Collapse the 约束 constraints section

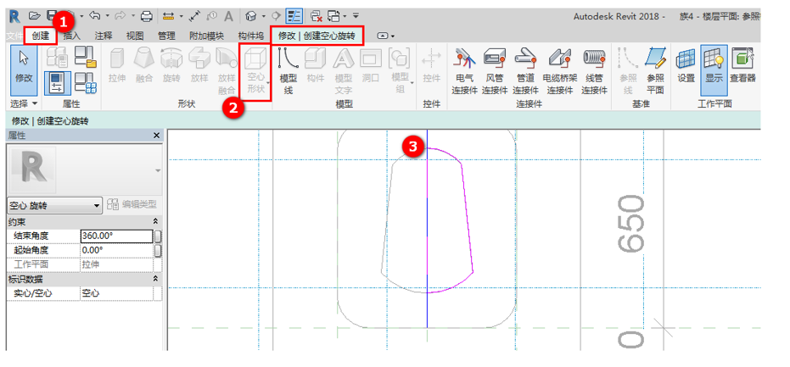click(x=155, y=221)
